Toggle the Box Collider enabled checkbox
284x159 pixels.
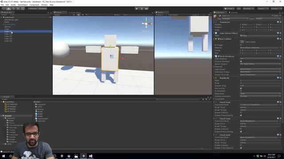click(x=218, y=39)
